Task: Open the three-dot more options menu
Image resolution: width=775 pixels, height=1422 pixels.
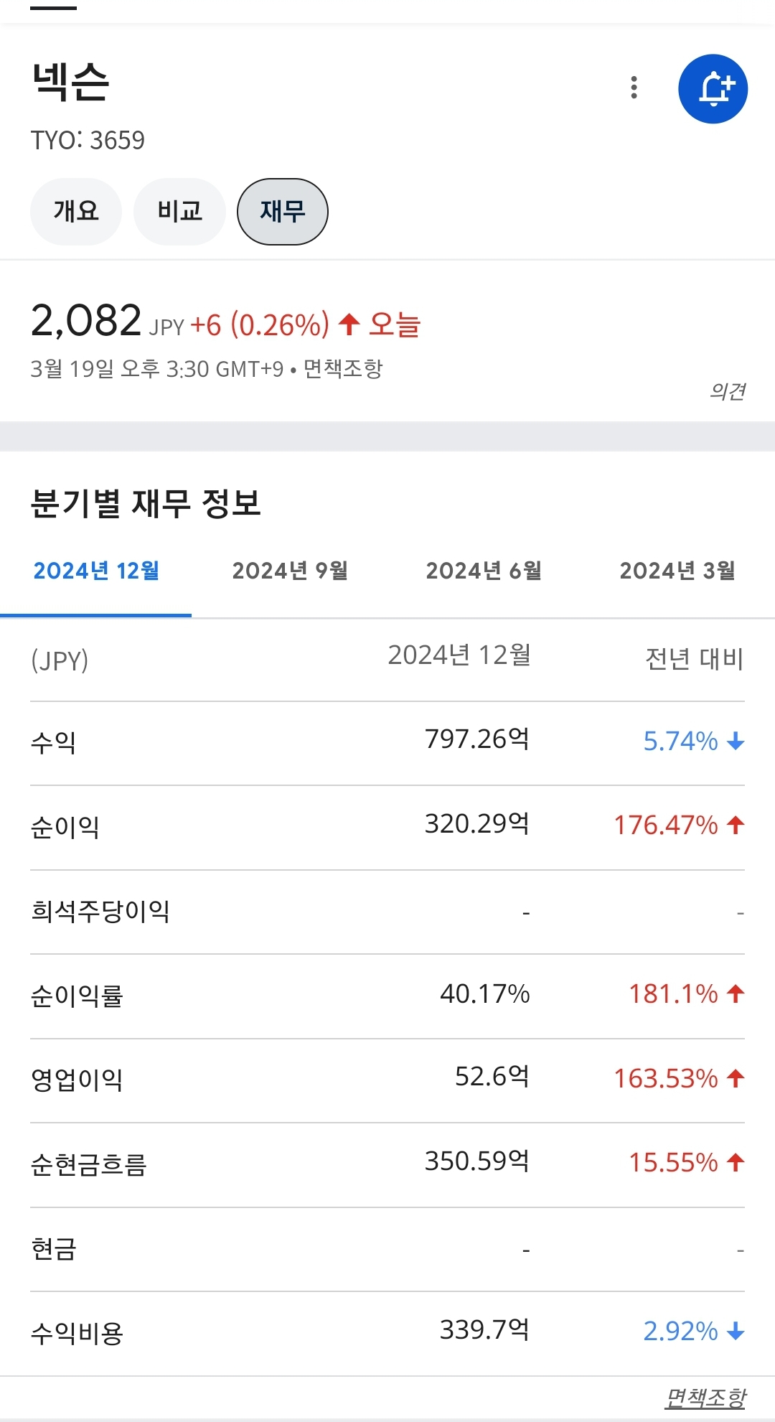Action: pos(634,88)
